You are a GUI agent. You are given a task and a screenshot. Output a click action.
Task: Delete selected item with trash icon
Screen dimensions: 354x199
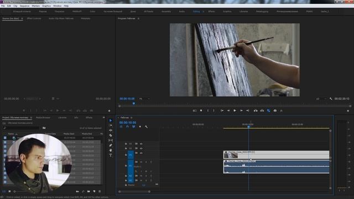click(x=100, y=191)
